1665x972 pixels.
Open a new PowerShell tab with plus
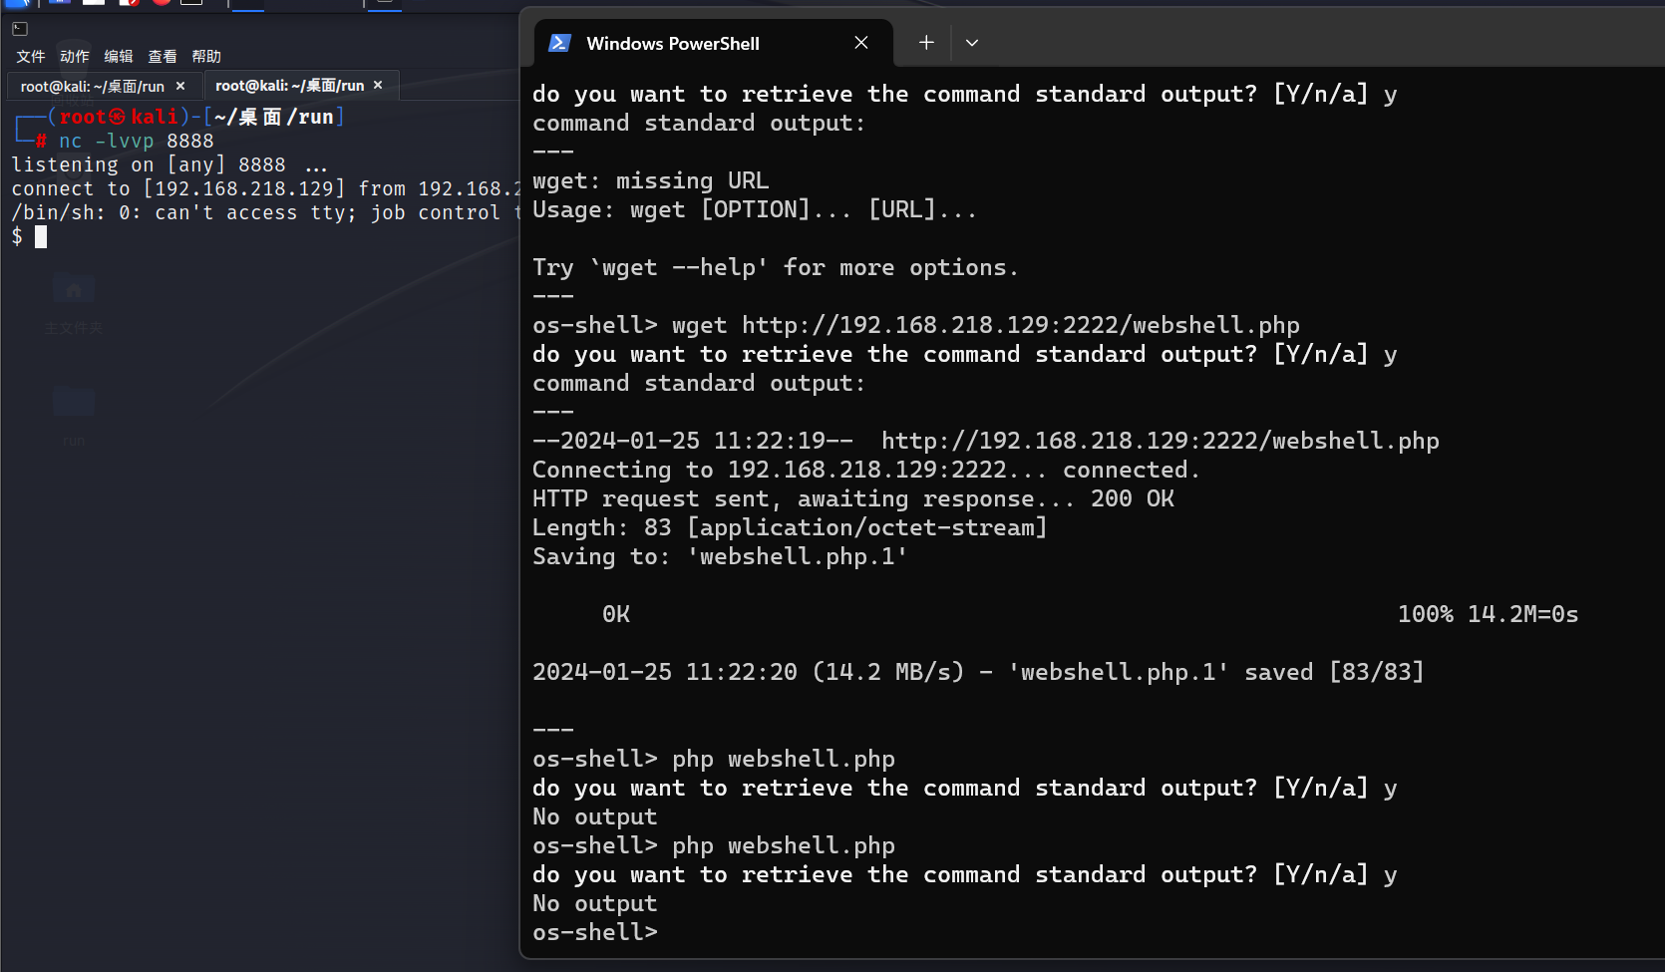tap(926, 43)
